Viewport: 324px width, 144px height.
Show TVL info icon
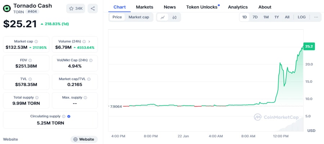pyautogui.click(x=30, y=79)
